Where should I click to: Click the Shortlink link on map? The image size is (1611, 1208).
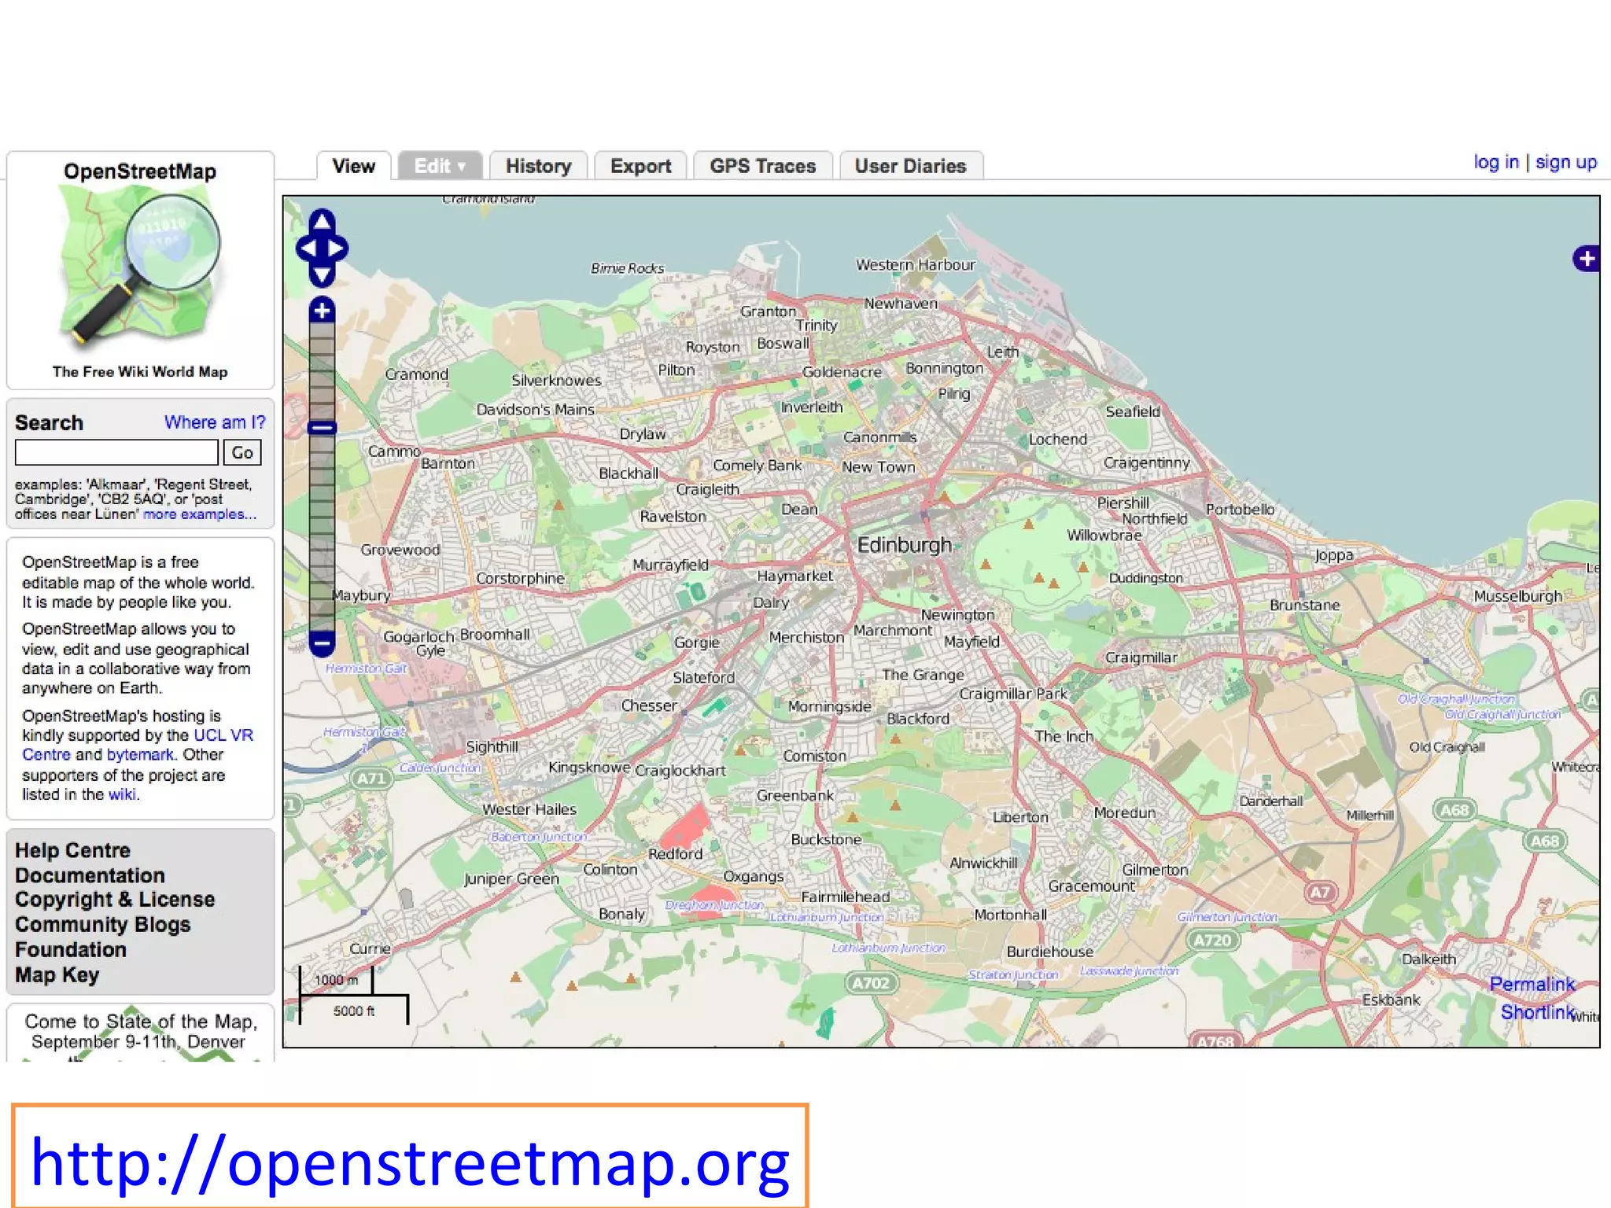coord(1537,1012)
